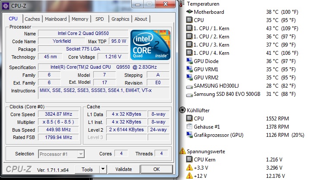The width and height of the screenshot is (310, 180).
Task: Click the Rated FSB value 1799.94 MHz
Action: click(58, 137)
